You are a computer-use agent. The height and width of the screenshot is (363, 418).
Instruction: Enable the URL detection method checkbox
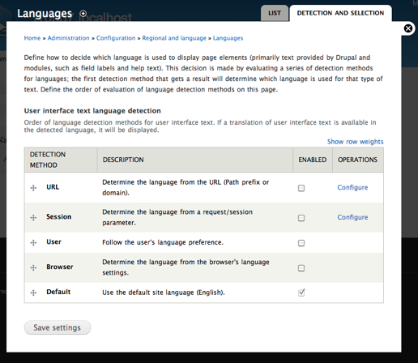[301, 188]
